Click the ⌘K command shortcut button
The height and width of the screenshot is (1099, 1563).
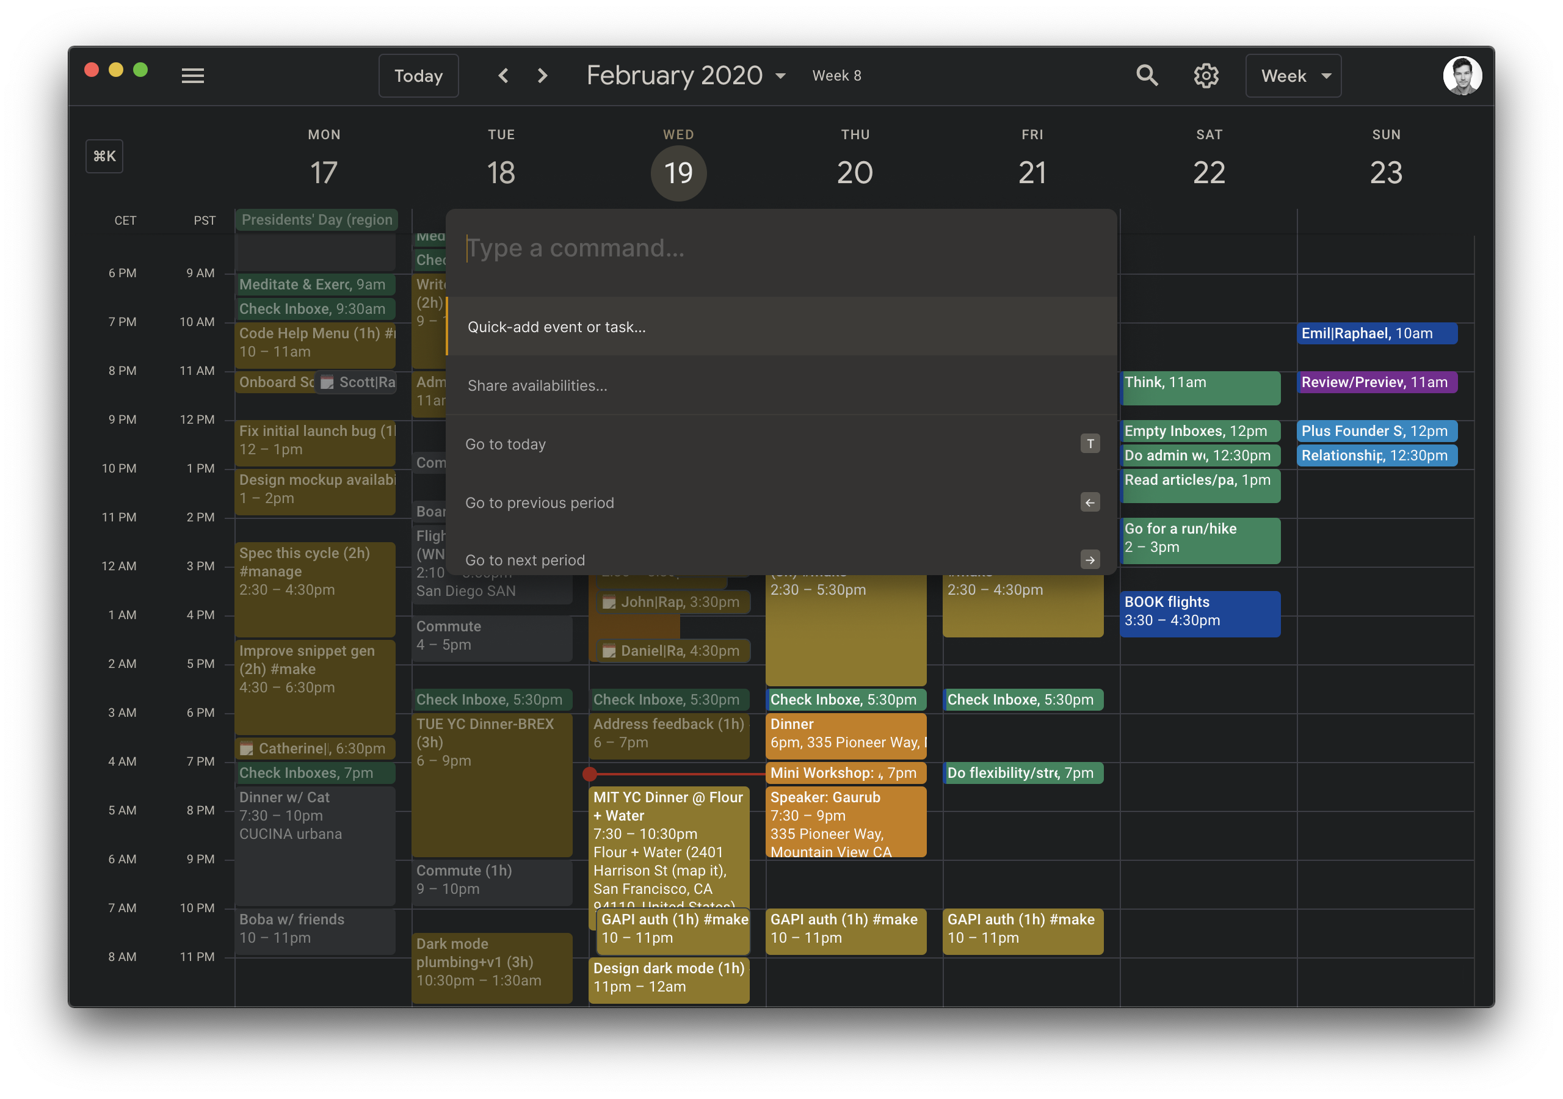tap(104, 157)
